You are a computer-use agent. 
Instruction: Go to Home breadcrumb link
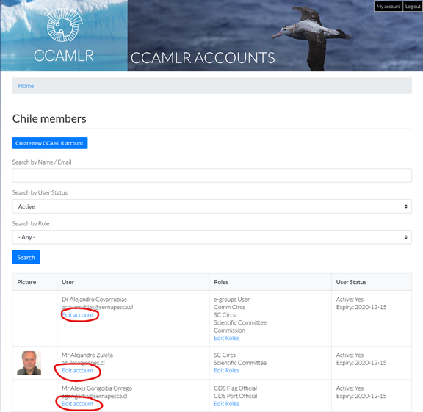coord(26,86)
